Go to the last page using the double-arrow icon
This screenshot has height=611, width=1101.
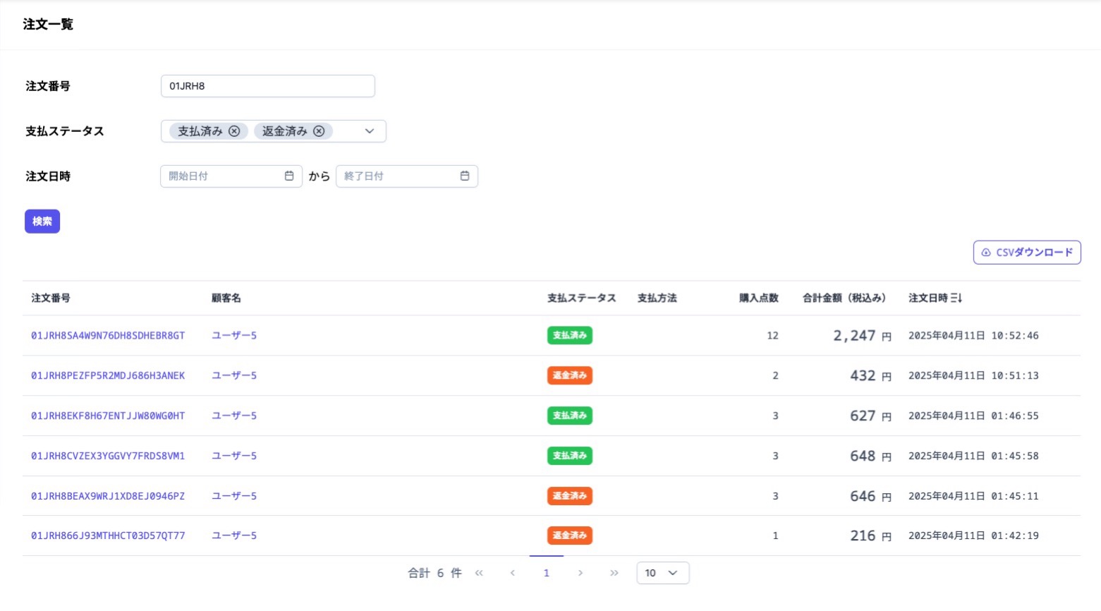614,572
